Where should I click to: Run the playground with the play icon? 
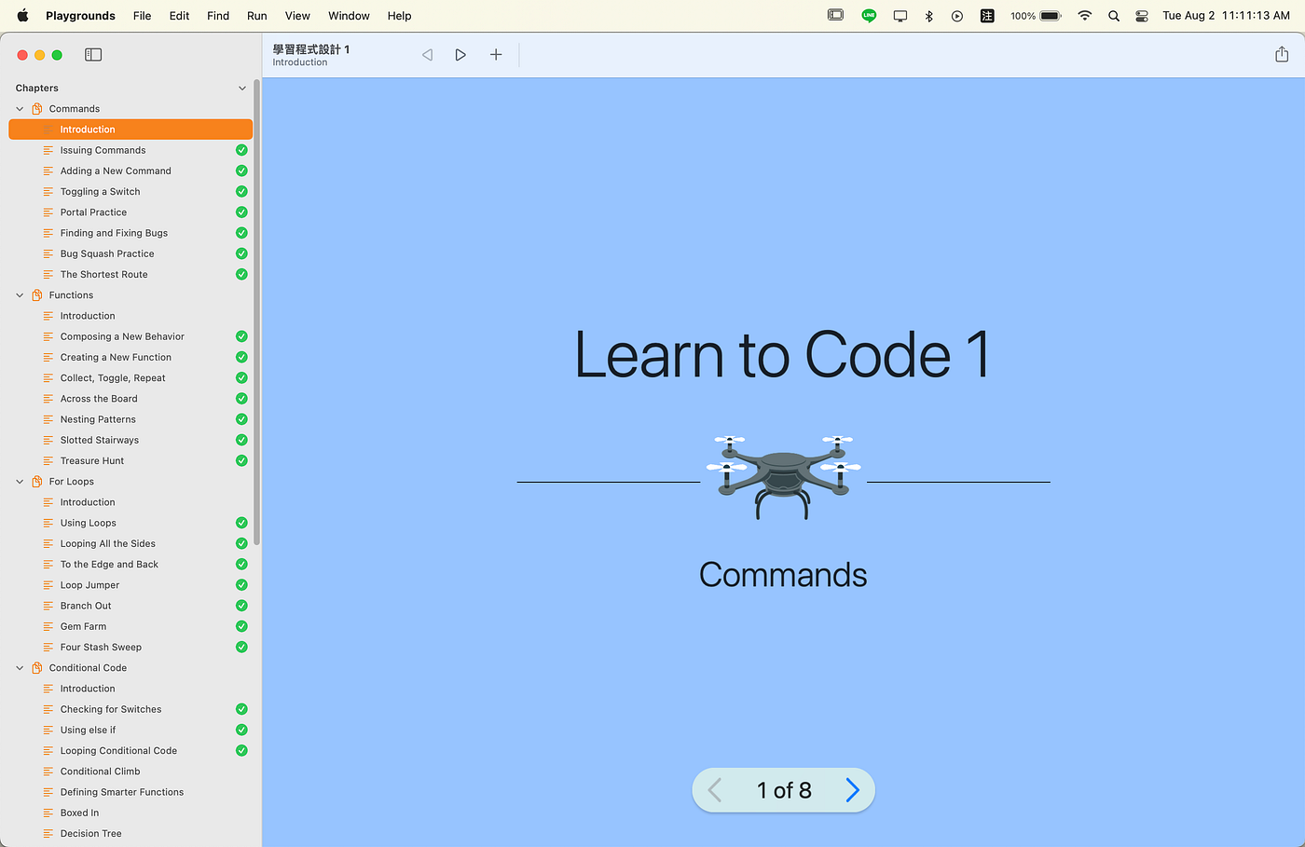460,54
